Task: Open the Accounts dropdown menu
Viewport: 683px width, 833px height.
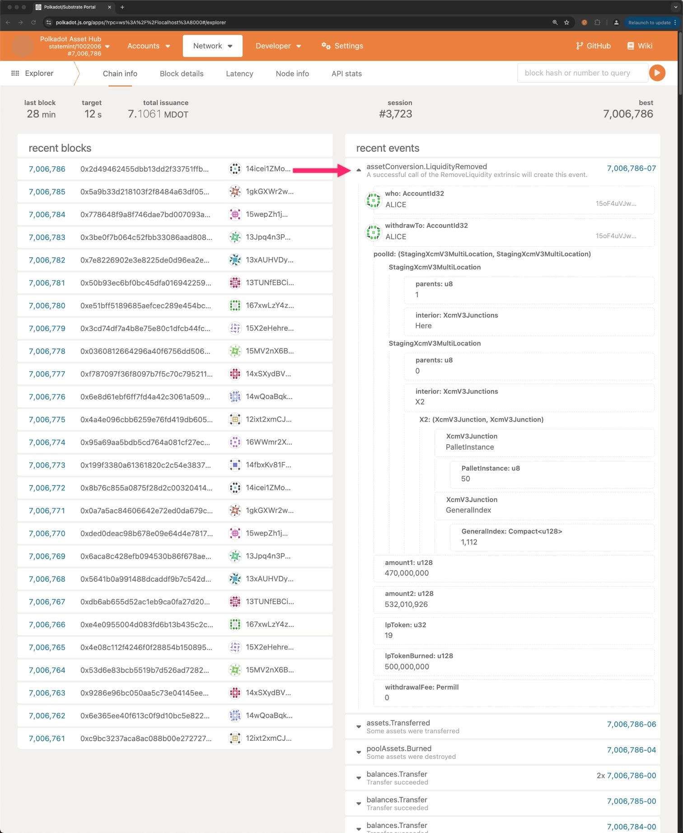Action: click(149, 46)
